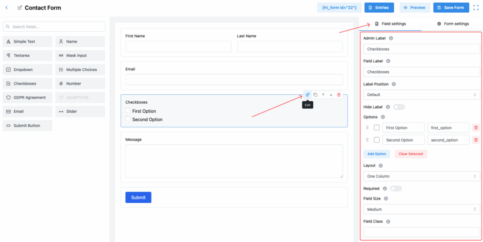Delete the Second Option row
Screen dimensions: 483x242
pyautogui.click(x=476, y=140)
